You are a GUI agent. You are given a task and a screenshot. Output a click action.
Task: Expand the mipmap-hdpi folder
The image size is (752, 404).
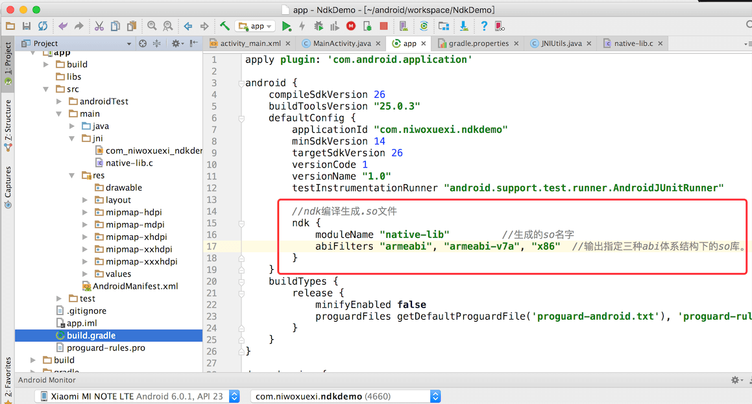(x=85, y=213)
